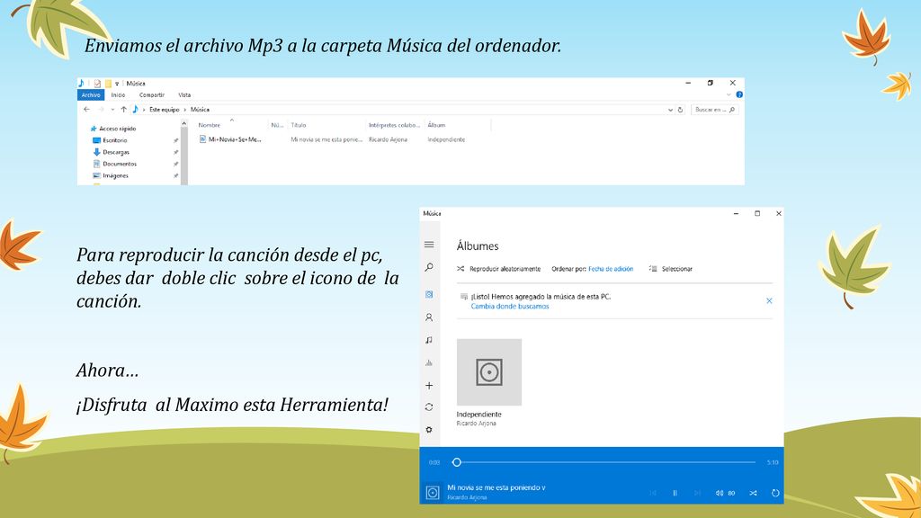Viewport: 921px width, 518px height.
Task: Click the quick access properties icon in title bar
Action: (97, 84)
